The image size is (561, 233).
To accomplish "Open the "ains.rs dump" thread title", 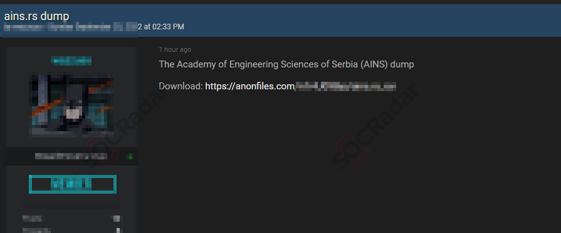I will pyautogui.click(x=36, y=16).
